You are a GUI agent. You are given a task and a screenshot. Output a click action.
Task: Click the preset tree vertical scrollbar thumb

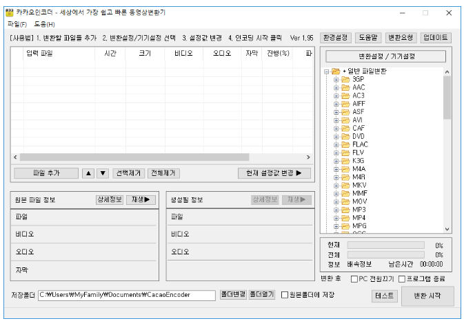click(x=447, y=98)
